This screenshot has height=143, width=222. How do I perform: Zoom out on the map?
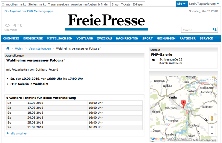point(212,133)
